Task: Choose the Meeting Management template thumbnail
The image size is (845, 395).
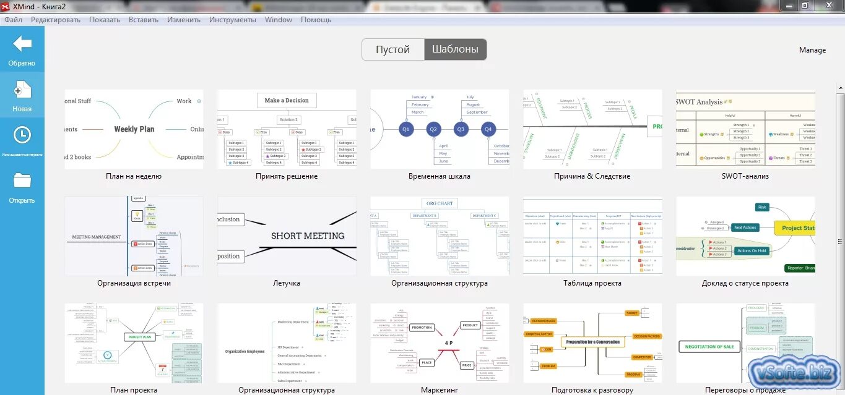Action: coord(134,236)
